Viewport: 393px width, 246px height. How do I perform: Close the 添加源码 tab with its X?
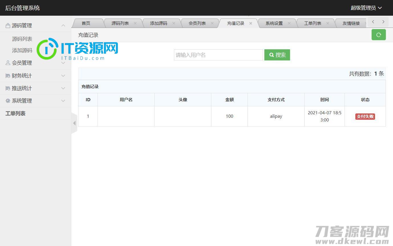[174, 23]
